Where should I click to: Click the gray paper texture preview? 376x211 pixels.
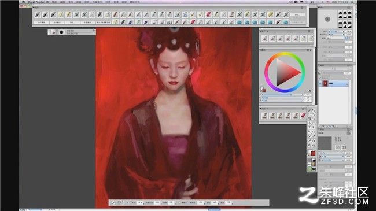(325, 143)
